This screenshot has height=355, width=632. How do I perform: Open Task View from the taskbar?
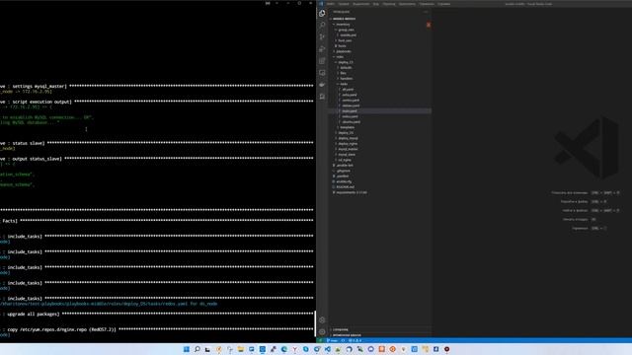(x=207, y=349)
